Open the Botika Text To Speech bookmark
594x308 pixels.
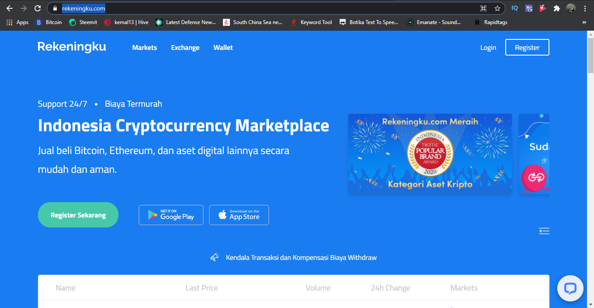[369, 22]
